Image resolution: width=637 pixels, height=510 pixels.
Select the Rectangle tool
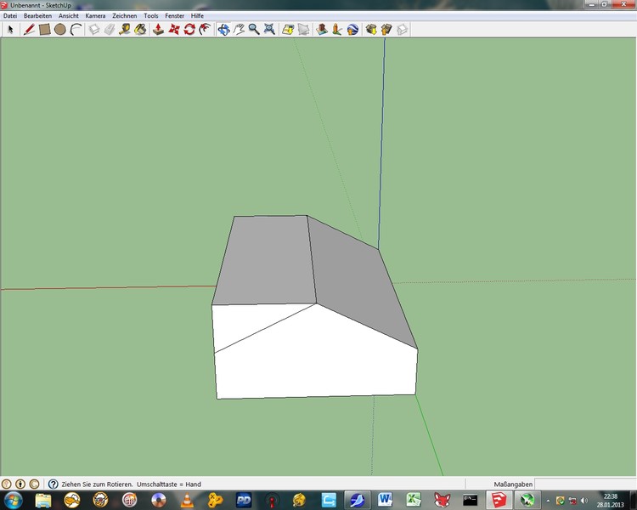pos(44,29)
